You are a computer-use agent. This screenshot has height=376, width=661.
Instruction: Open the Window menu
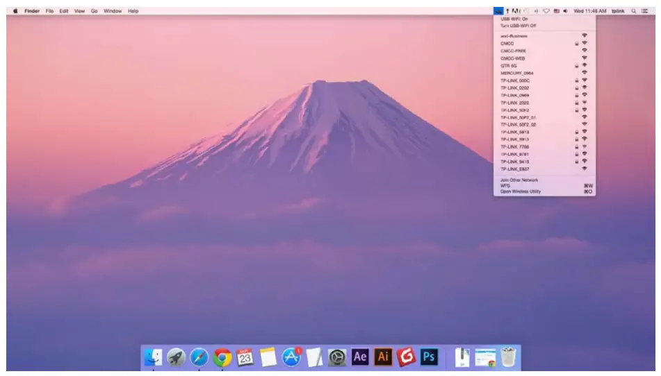(x=113, y=11)
